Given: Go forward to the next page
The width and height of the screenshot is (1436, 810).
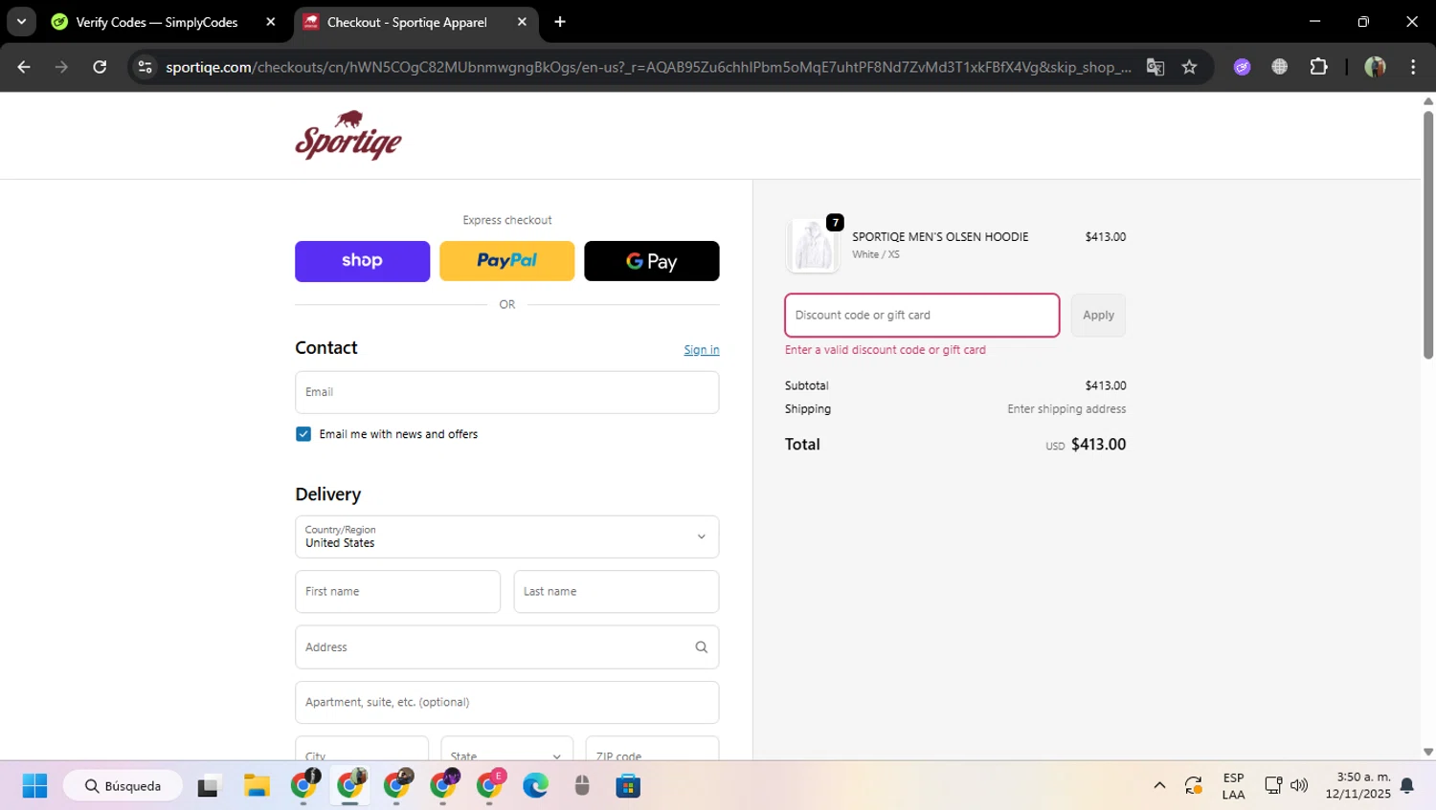Looking at the screenshot, I should [61, 67].
